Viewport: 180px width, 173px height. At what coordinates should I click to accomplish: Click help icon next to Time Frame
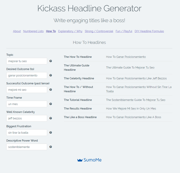coord(51,104)
